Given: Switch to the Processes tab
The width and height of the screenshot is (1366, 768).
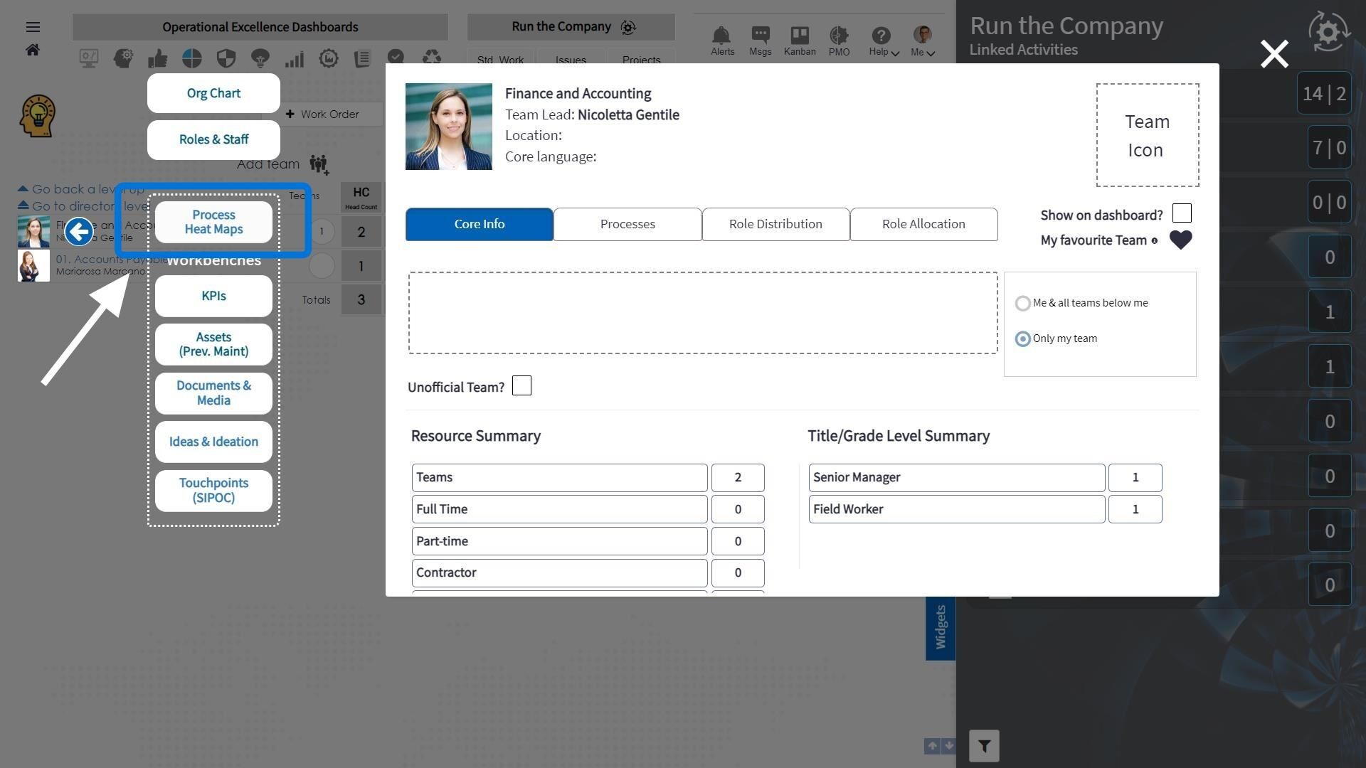Looking at the screenshot, I should tap(628, 224).
